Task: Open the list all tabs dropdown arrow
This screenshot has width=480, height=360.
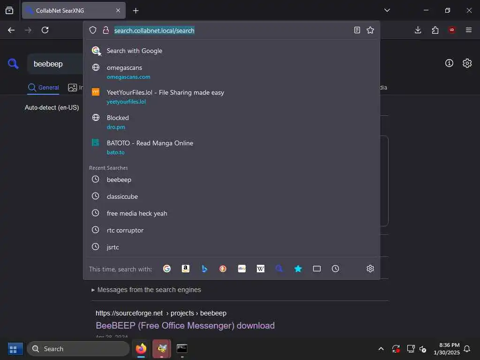Action: click(387, 10)
